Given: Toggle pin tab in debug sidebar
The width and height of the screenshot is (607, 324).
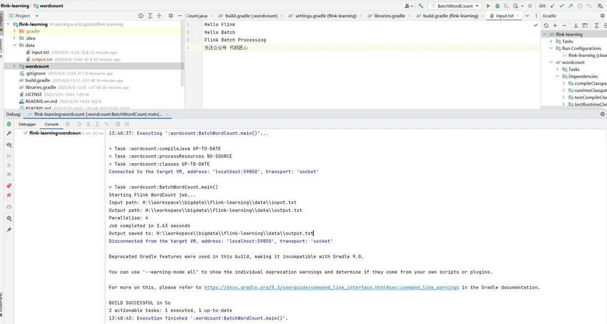Looking at the screenshot, I should coord(9,229).
